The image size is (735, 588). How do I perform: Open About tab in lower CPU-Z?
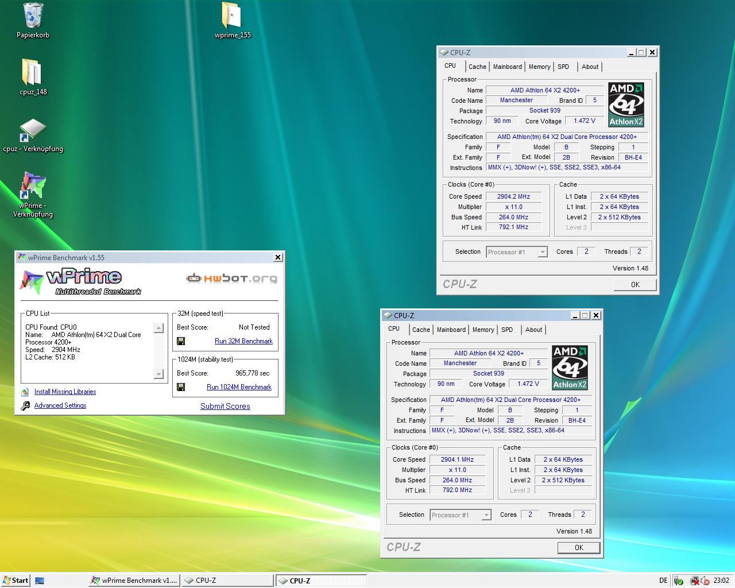pyautogui.click(x=533, y=330)
